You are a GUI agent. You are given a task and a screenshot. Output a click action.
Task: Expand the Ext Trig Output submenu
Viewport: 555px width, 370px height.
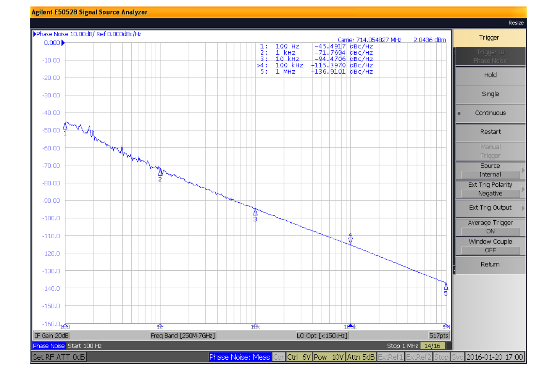pos(490,208)
